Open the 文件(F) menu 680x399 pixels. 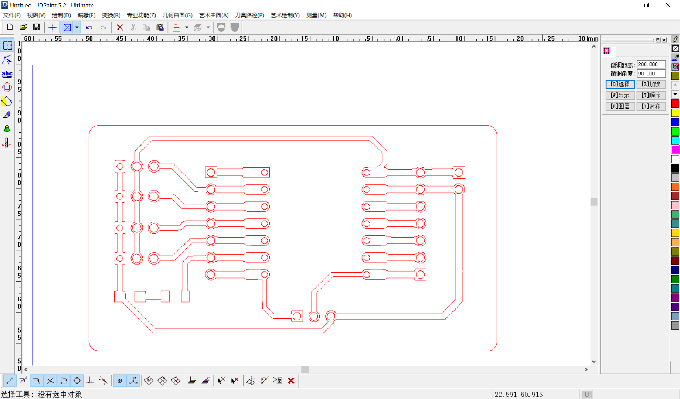click(x=12, y=15)
